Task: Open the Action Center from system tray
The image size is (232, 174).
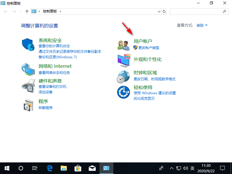Action: (222, 168)
